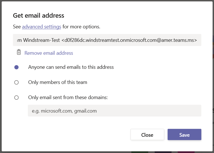This screenshot has width=214, height=153.
Task: Click the 'for more options.' text
Action: click(x=81, y=27)
